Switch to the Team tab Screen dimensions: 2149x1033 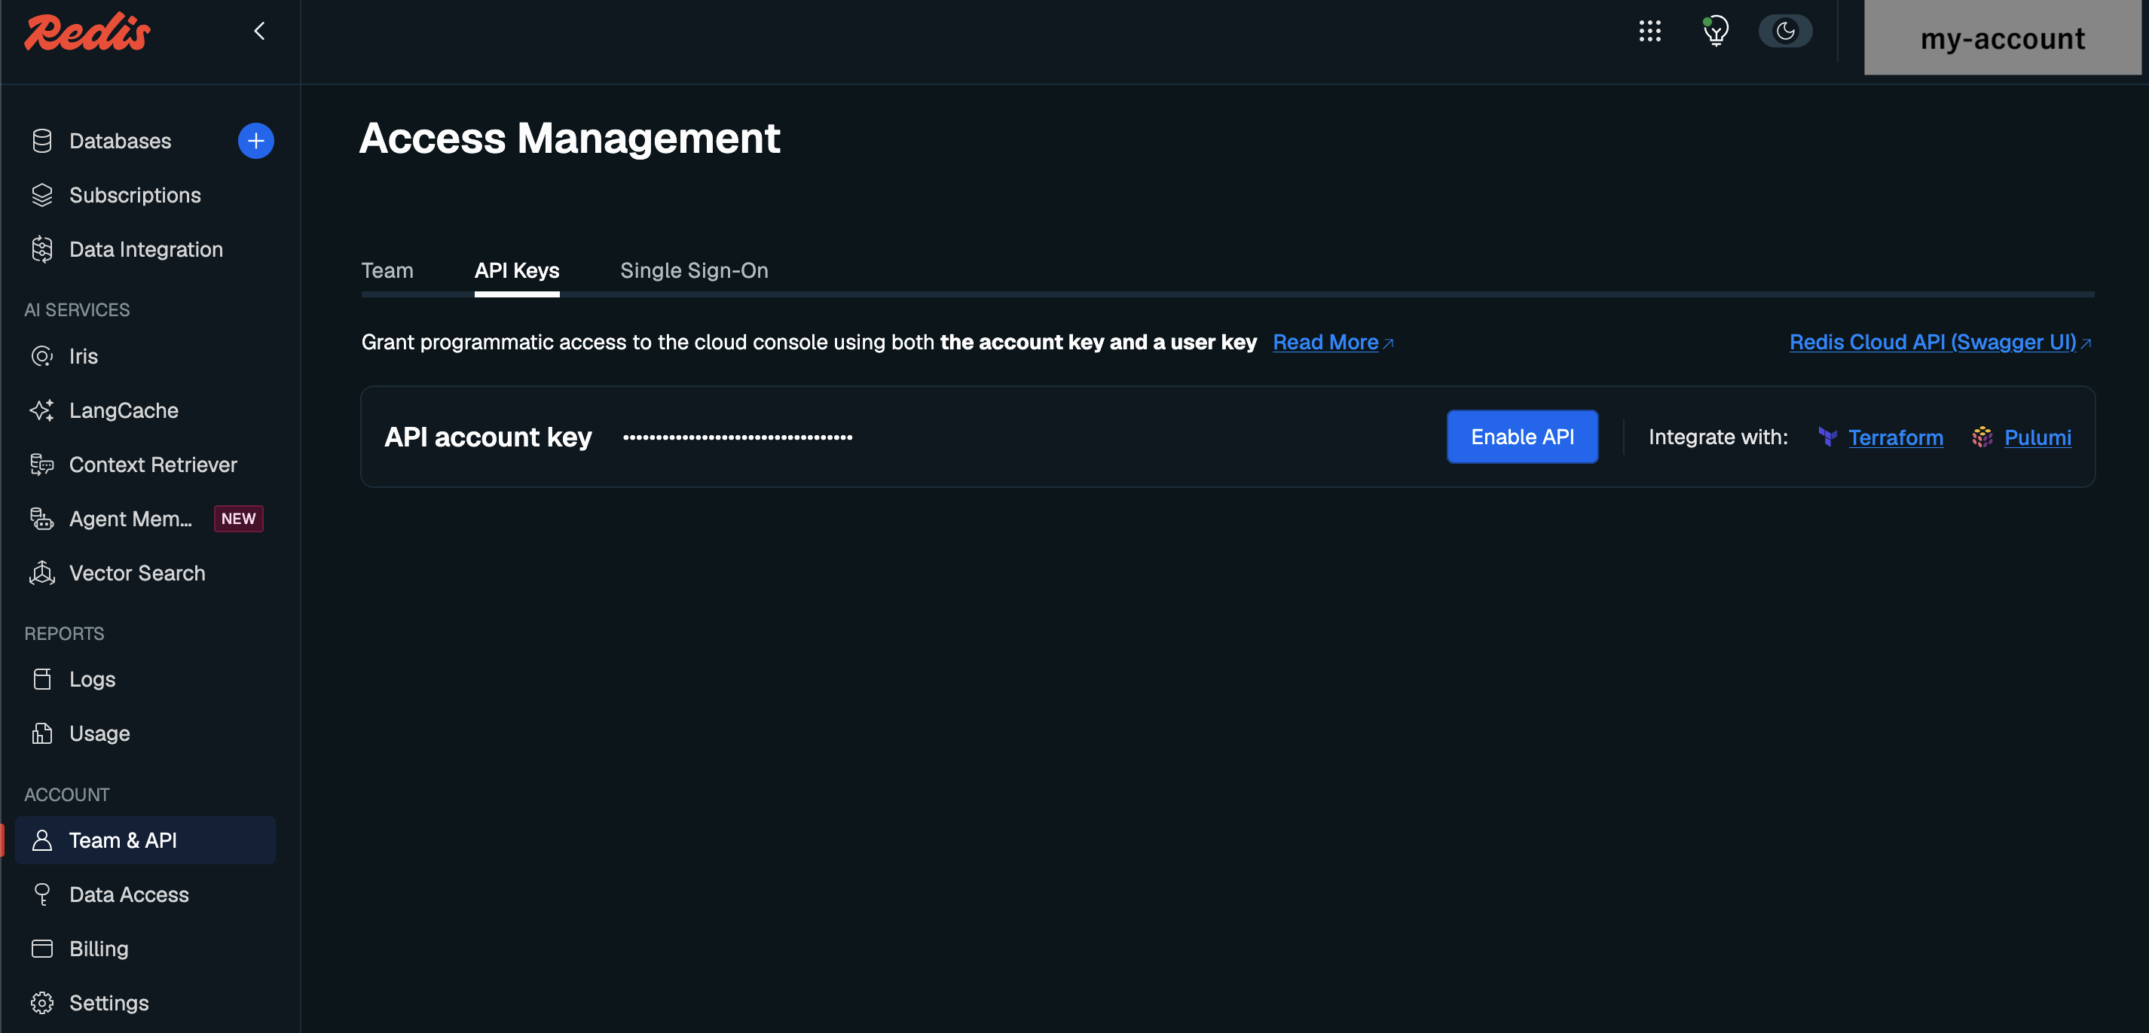pos(387,270)
